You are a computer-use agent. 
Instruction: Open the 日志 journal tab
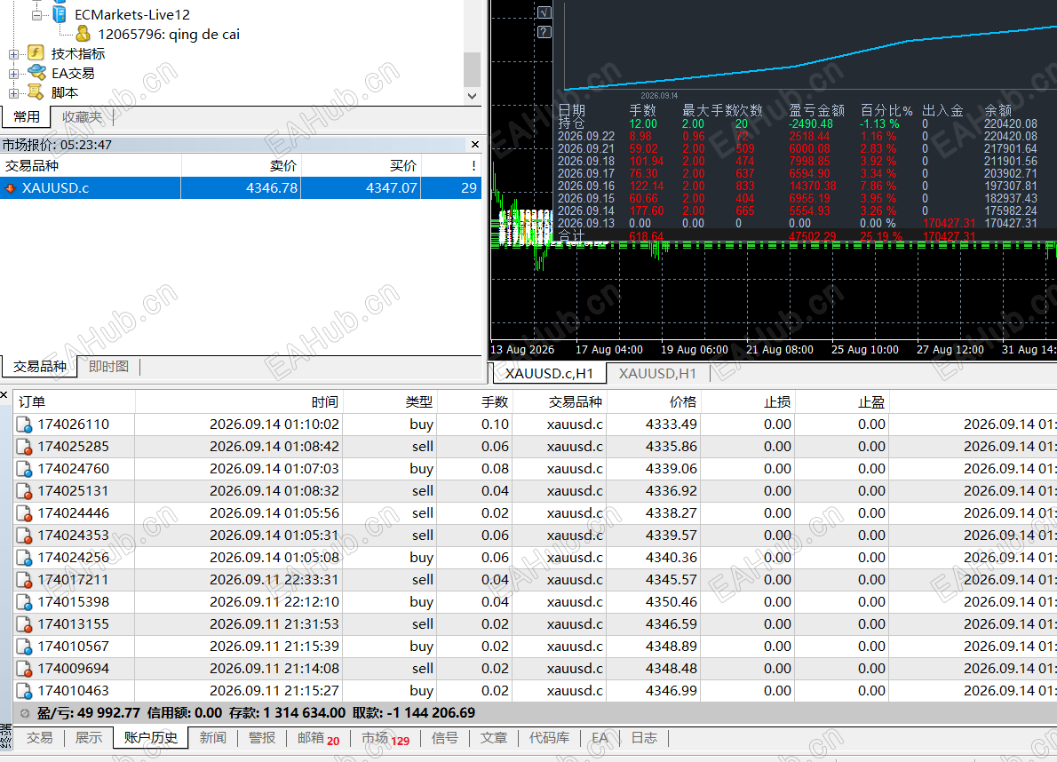[x=644, y=738]
